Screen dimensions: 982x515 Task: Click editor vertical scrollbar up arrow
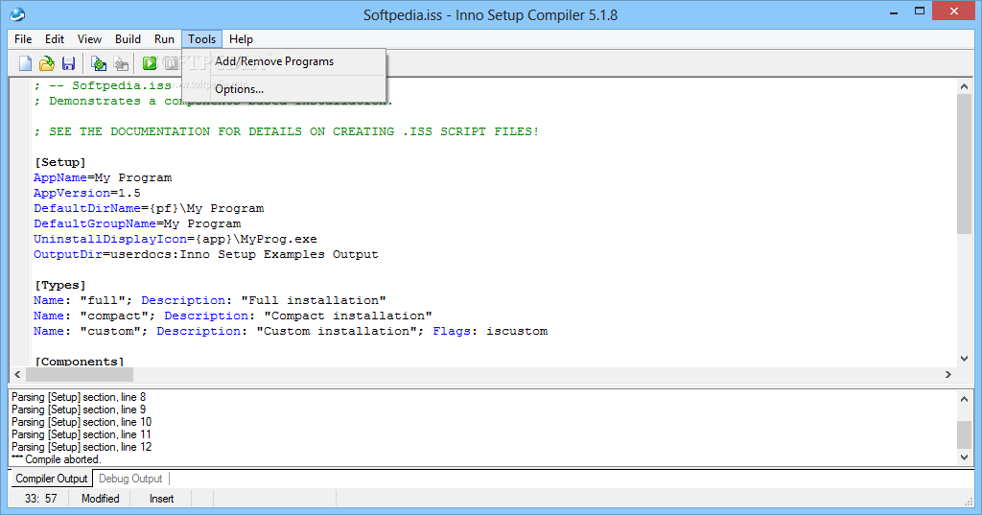pos(964,86)
